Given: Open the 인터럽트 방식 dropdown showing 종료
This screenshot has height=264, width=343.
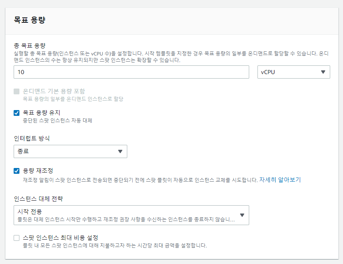Looking at the screenshot, I should click(70, 151).
